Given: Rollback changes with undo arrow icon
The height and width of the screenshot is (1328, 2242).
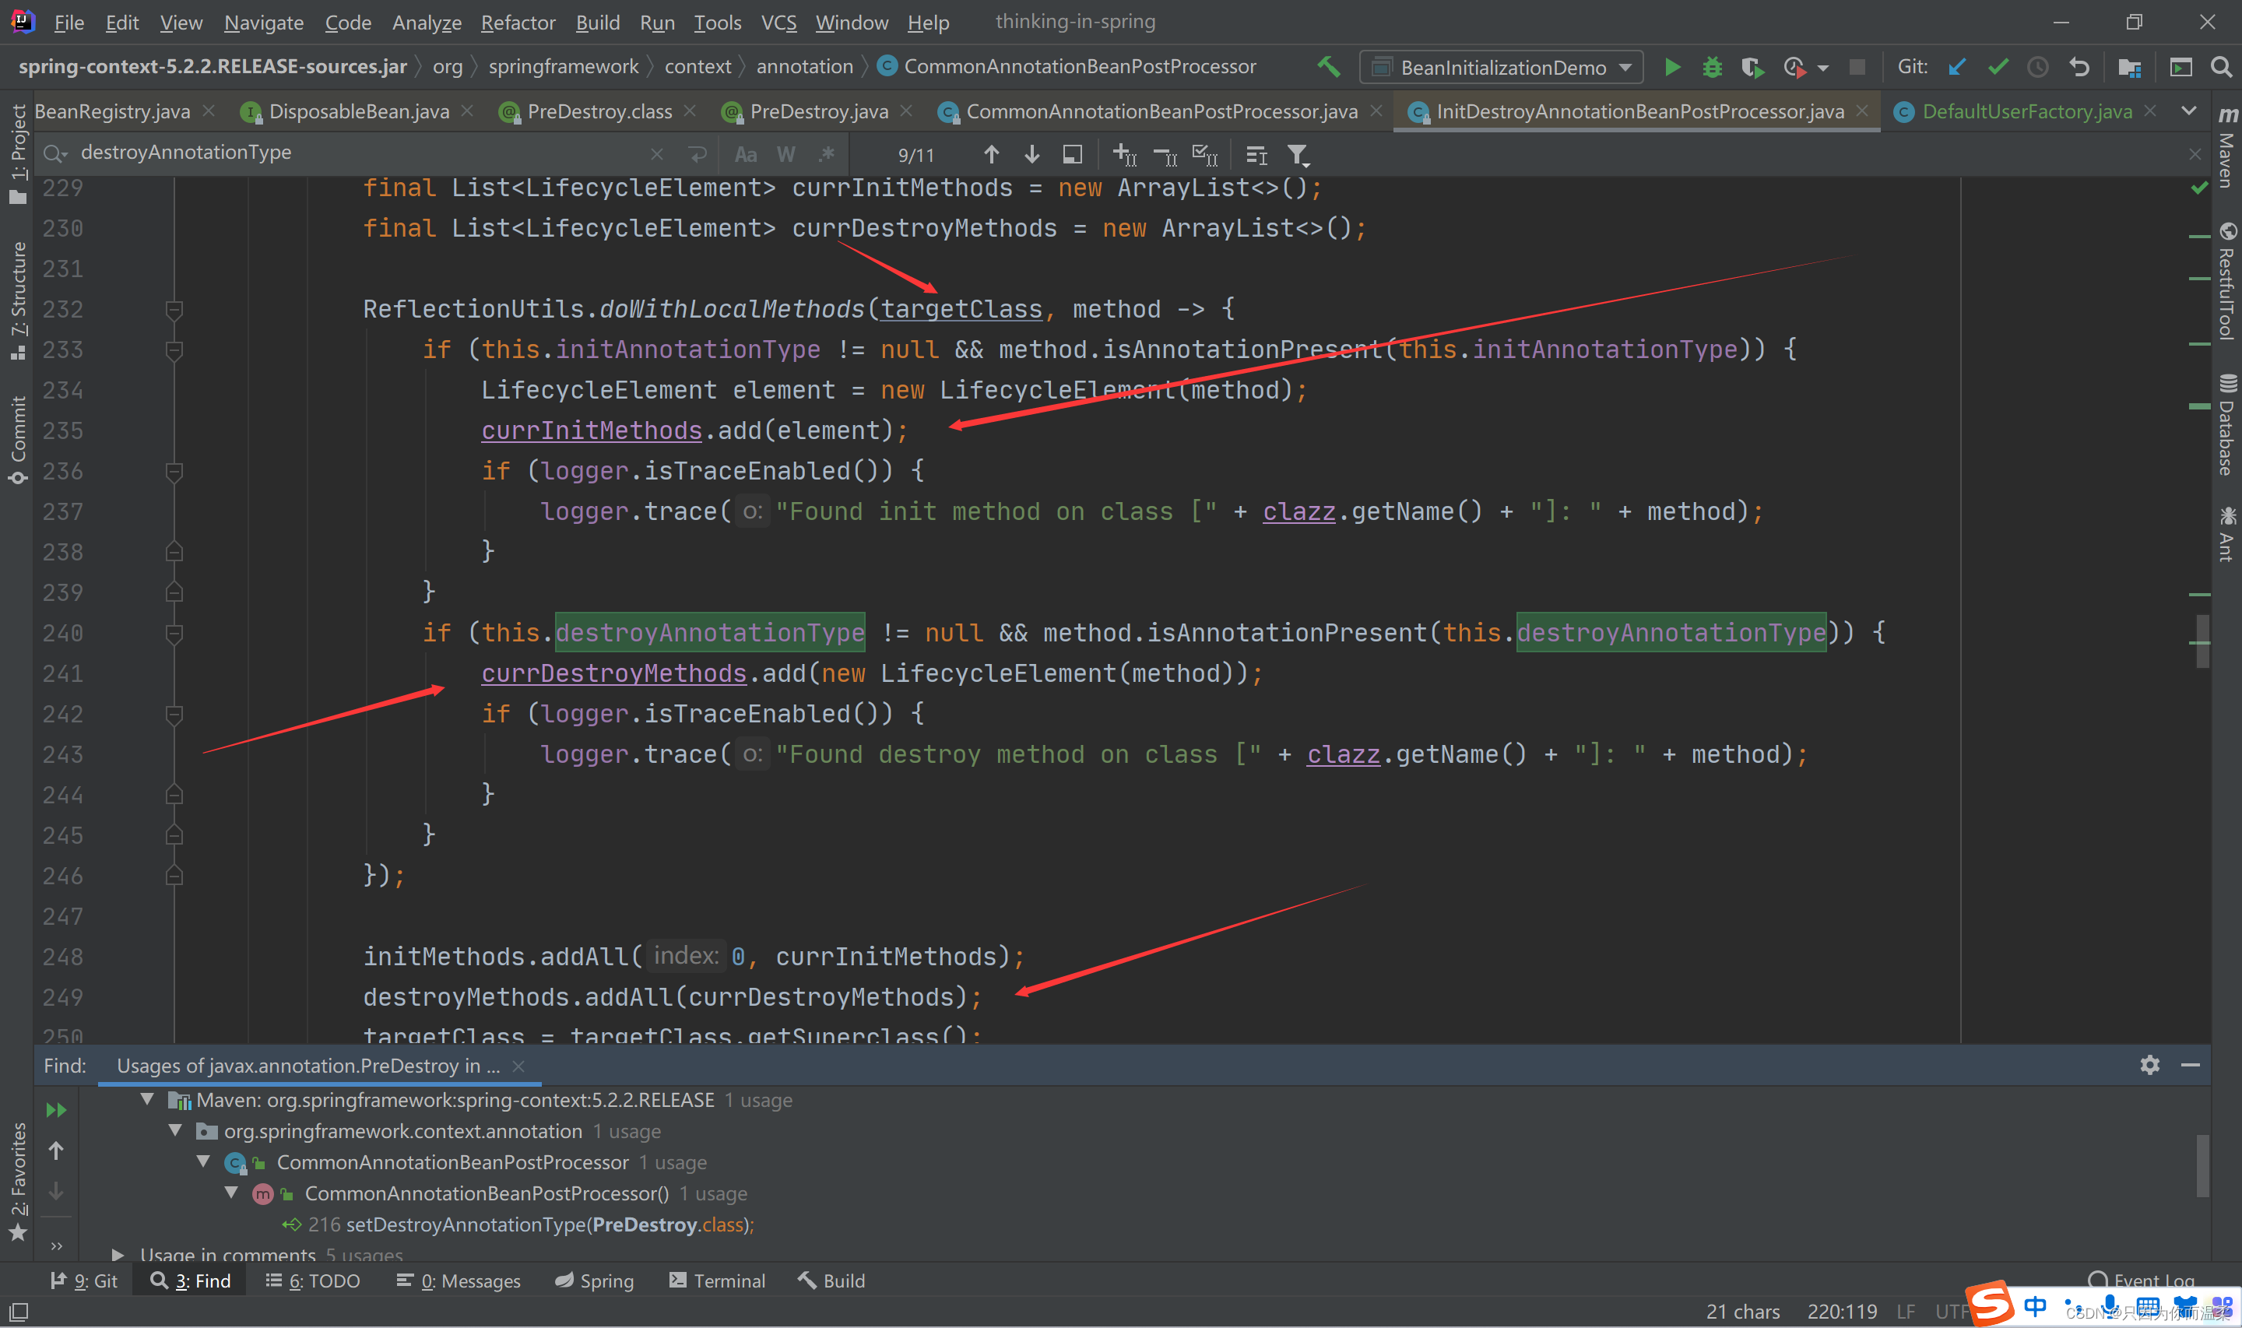Looking at the screenshot, I should [x=2079, y=67].
